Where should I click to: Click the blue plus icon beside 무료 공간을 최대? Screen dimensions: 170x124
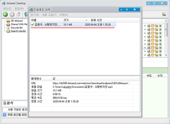pos(5,115)
